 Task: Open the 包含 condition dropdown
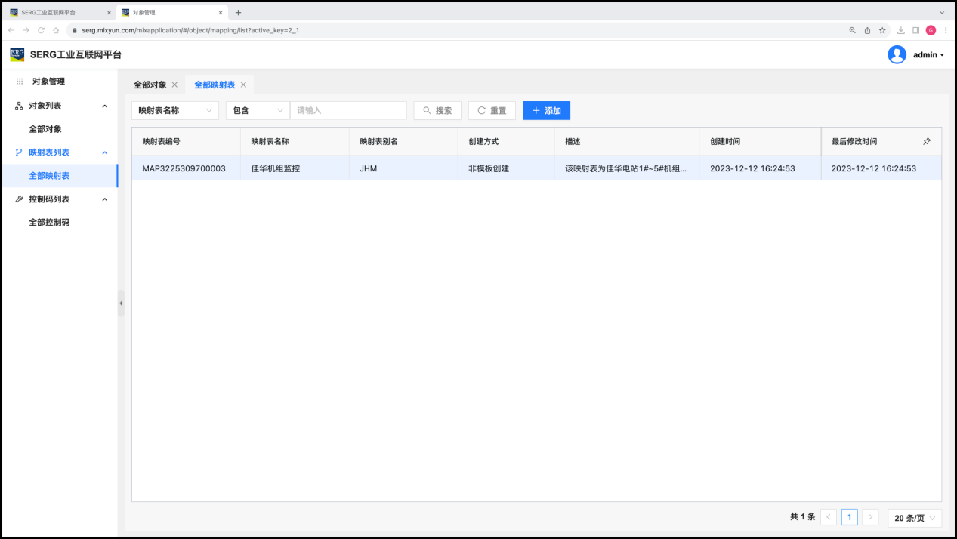coord(258,110)
